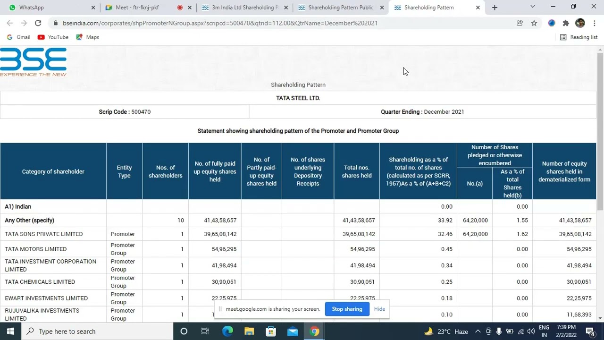Click the TATA STEEL LTD. heading
The height and width of the screenshot is (340, 604).
[x=298, y=98]
